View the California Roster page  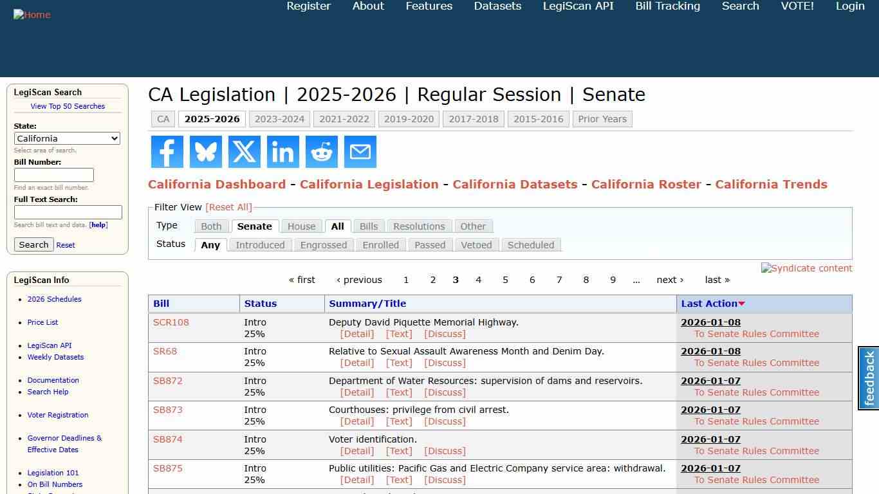(646, 184)
